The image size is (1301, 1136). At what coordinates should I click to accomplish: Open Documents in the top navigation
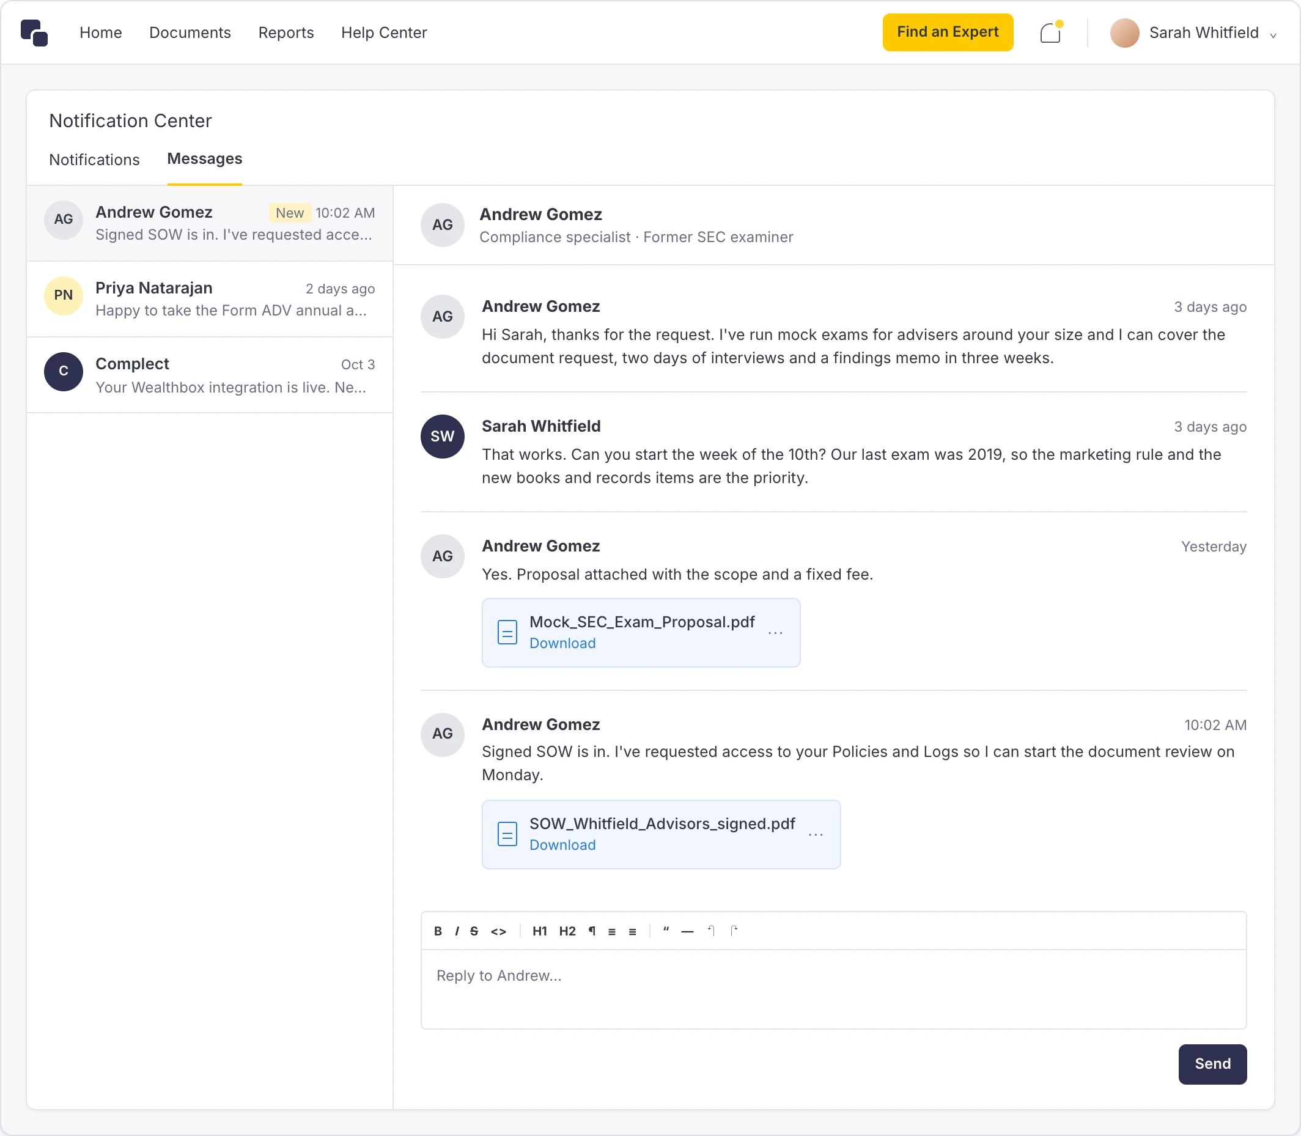[190, 32]
